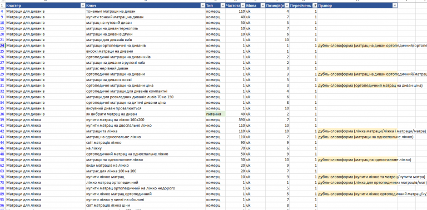Select cell 'матрац на односпальне ліжко'
The width and height of the screenshot is (427, 210).
coord(145,137)
